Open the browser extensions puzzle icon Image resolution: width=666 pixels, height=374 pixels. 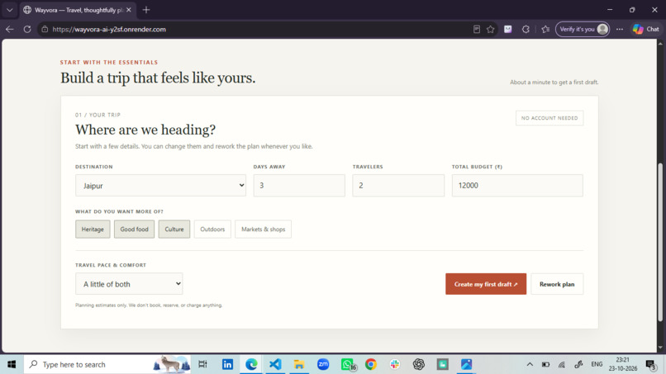pyautogui.click(x=526, y=29)
